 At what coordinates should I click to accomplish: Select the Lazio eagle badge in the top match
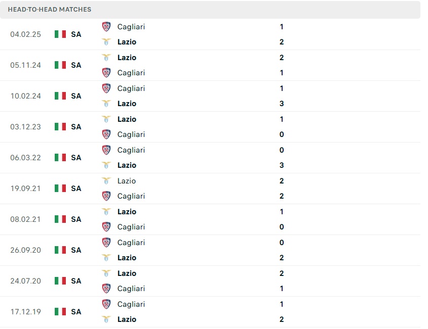coord(107,42)
